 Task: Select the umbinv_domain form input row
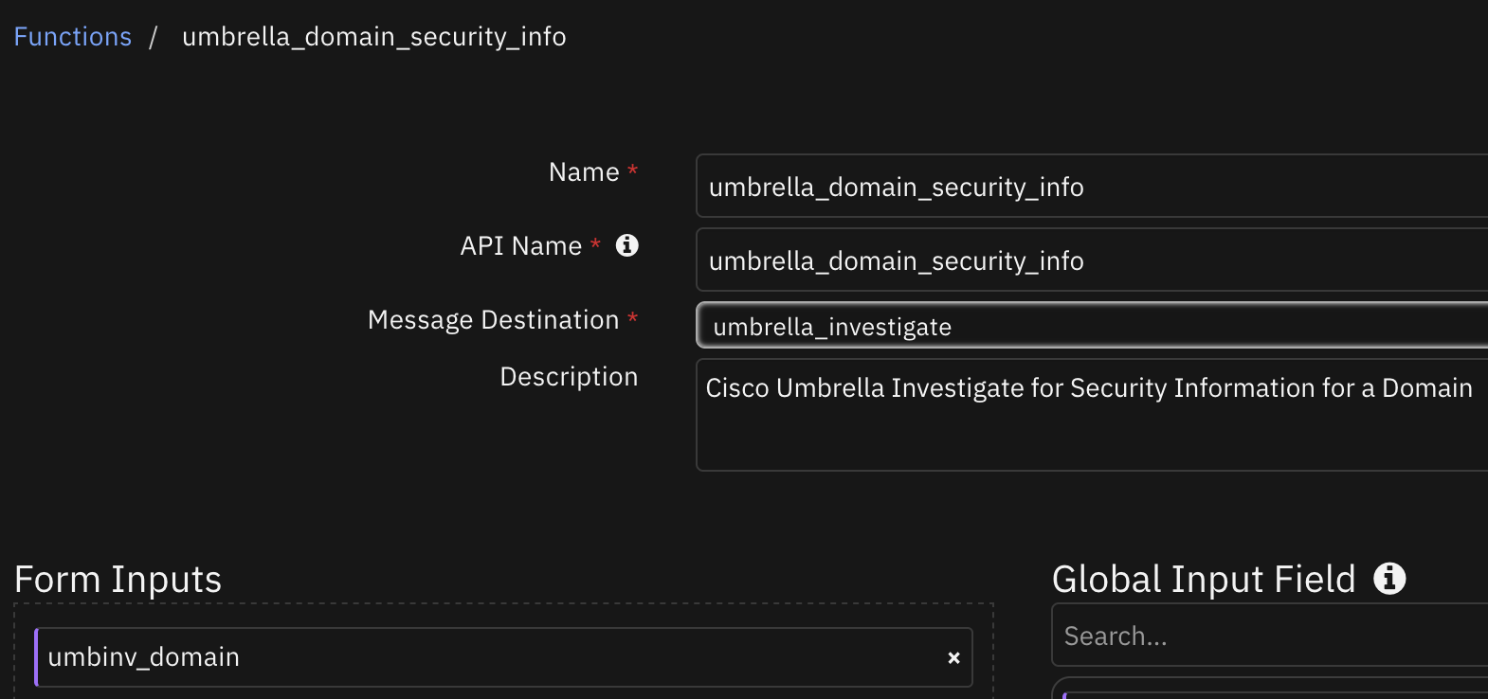(503, 657)
